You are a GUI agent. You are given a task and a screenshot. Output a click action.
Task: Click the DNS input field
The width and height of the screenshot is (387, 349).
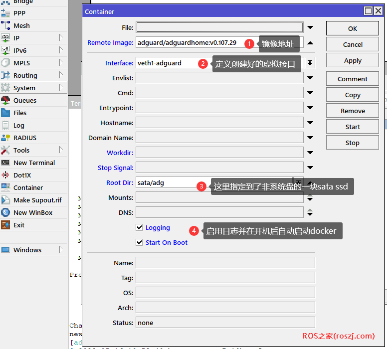219,212
